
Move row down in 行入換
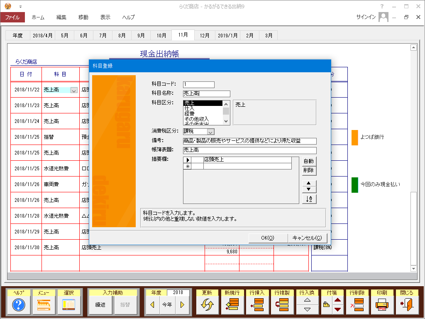(307, 309)
